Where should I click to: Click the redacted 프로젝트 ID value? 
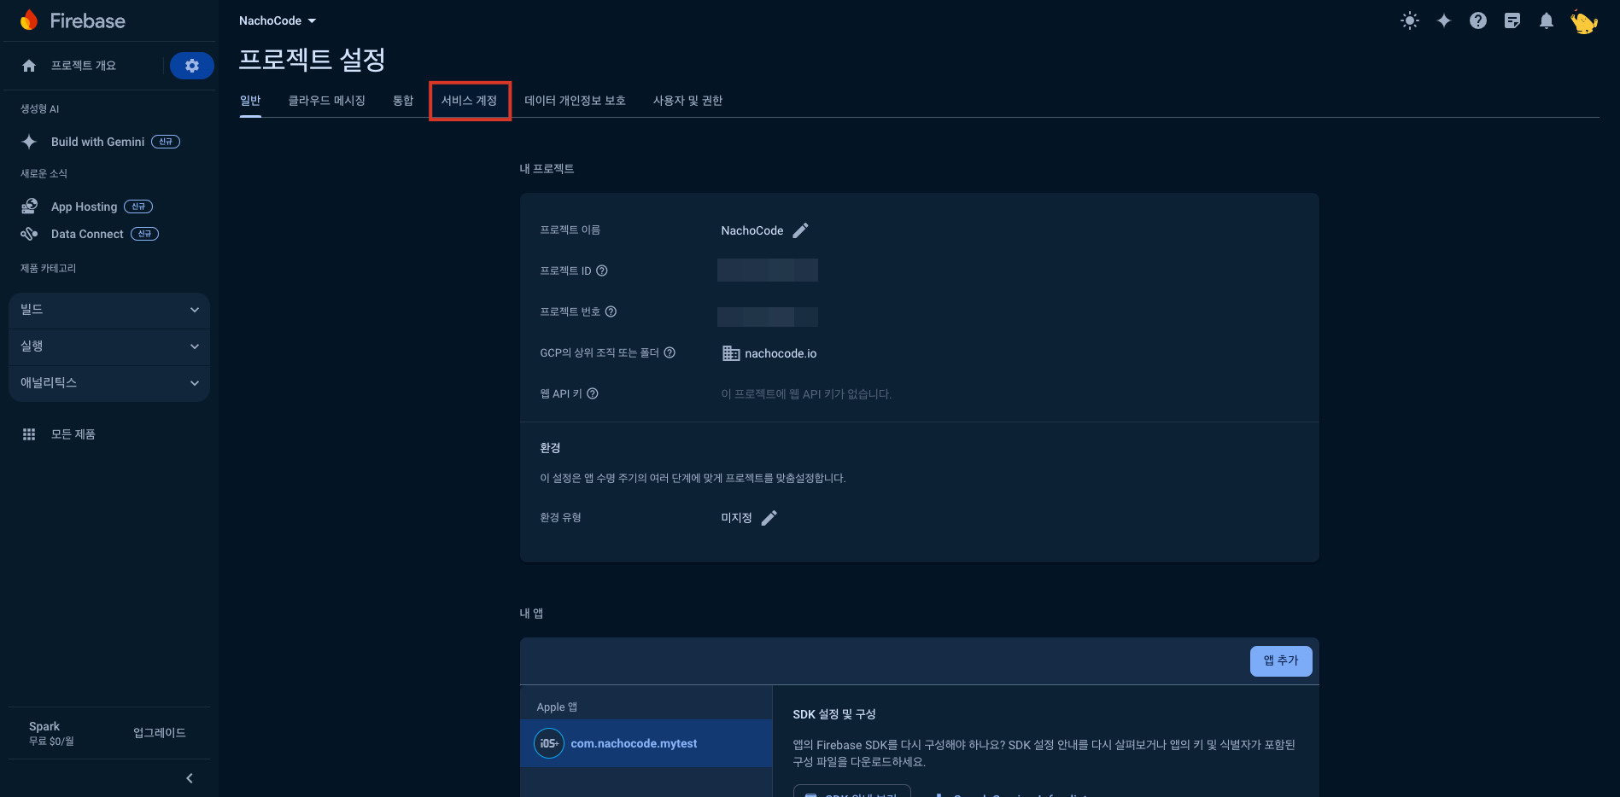pyautogui.click(x=768, y=271)
